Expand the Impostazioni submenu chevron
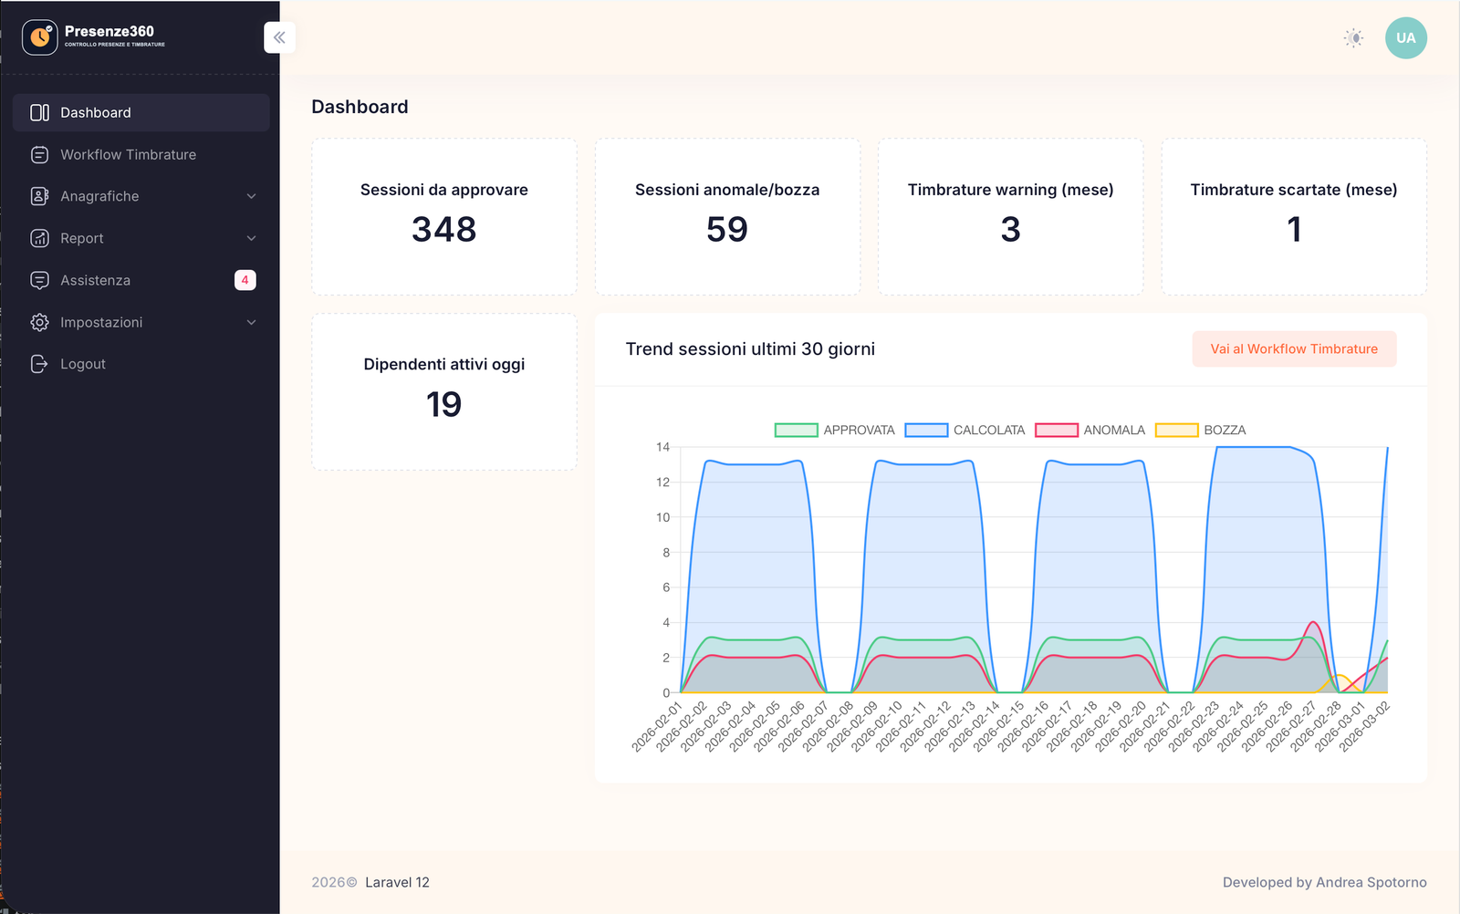 click(x=251, y=322)
